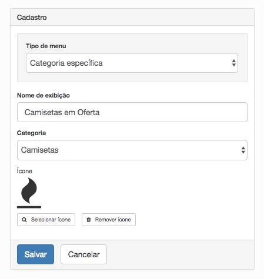Click the Cadastro panel header

point(132,17)
